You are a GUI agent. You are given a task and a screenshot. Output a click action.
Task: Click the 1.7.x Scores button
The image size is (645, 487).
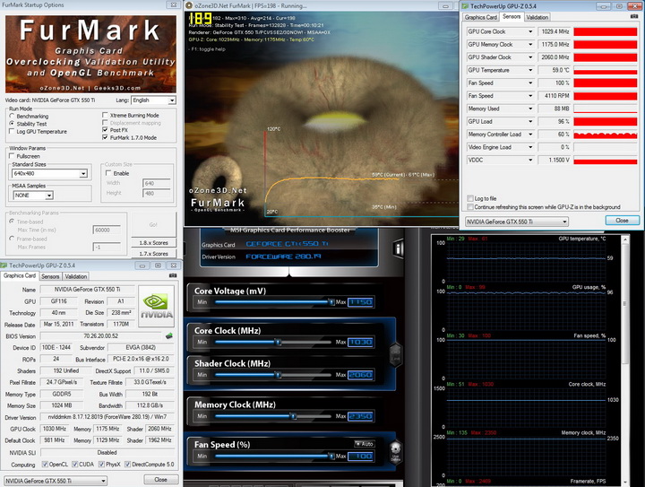tap(155, 254)
